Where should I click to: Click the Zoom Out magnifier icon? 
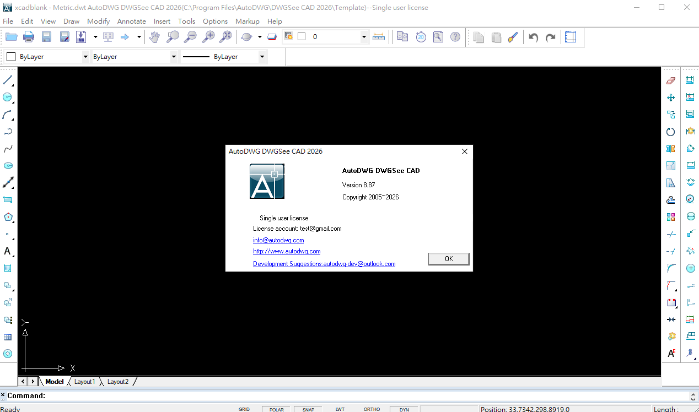190,37
